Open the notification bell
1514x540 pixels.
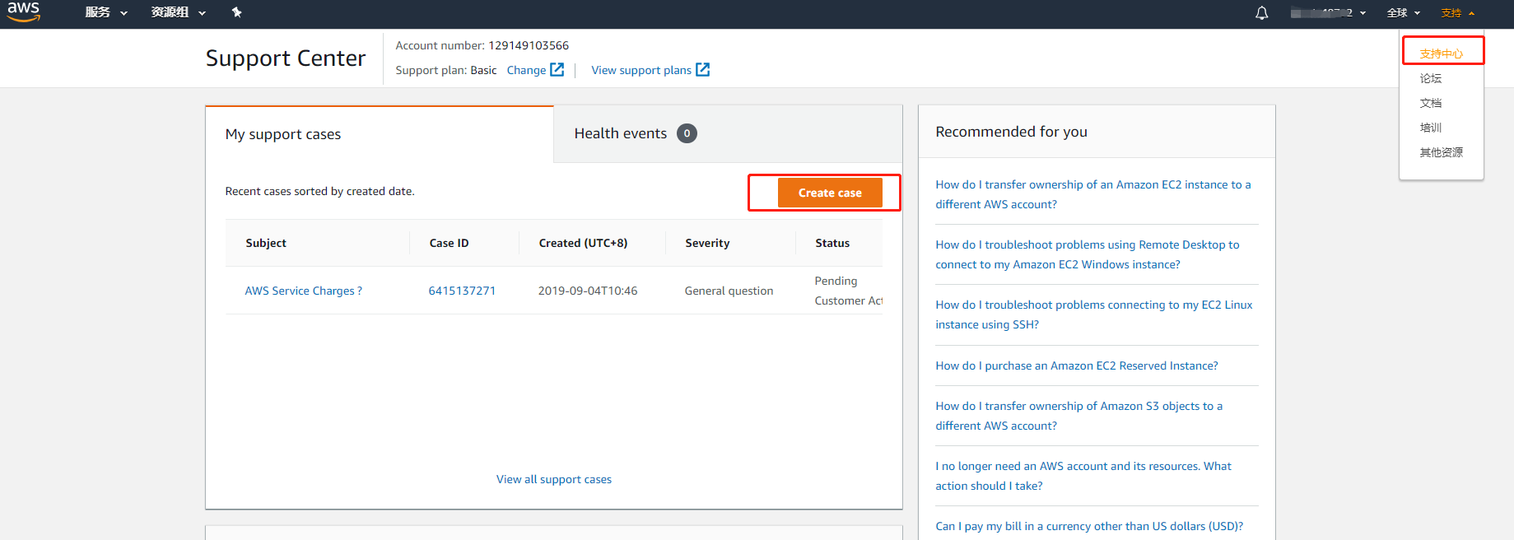pos(1261,13)
